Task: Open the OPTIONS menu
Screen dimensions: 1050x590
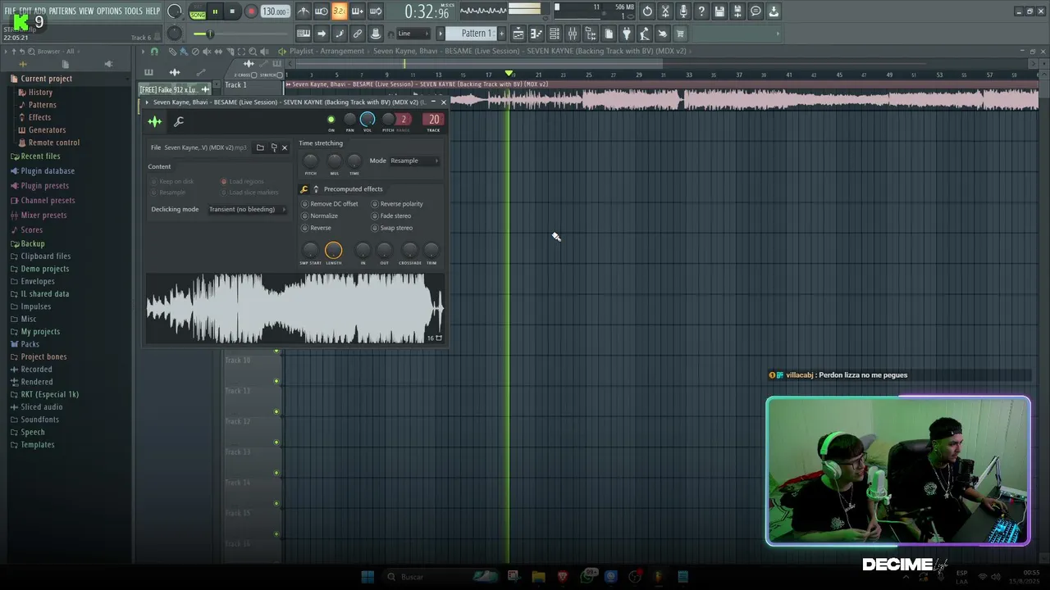Action: (109, 11)
